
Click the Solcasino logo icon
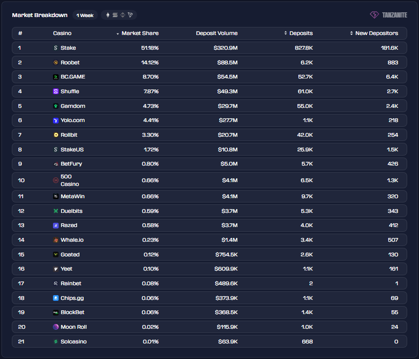(56, 341)
